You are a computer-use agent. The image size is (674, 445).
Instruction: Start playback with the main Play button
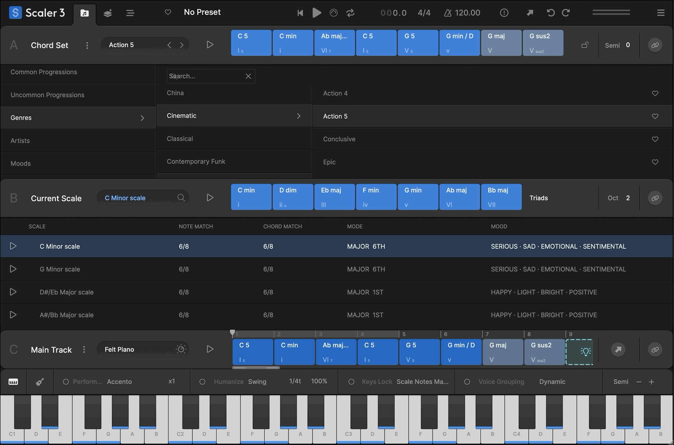pos(316,13)
